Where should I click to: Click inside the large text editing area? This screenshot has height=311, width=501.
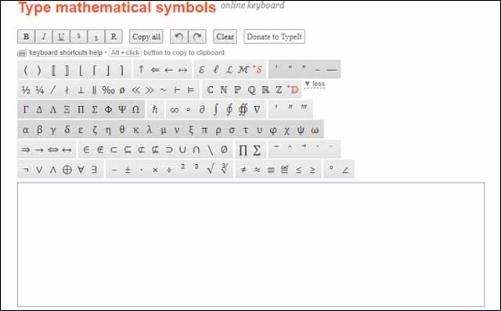coord(250,245)
